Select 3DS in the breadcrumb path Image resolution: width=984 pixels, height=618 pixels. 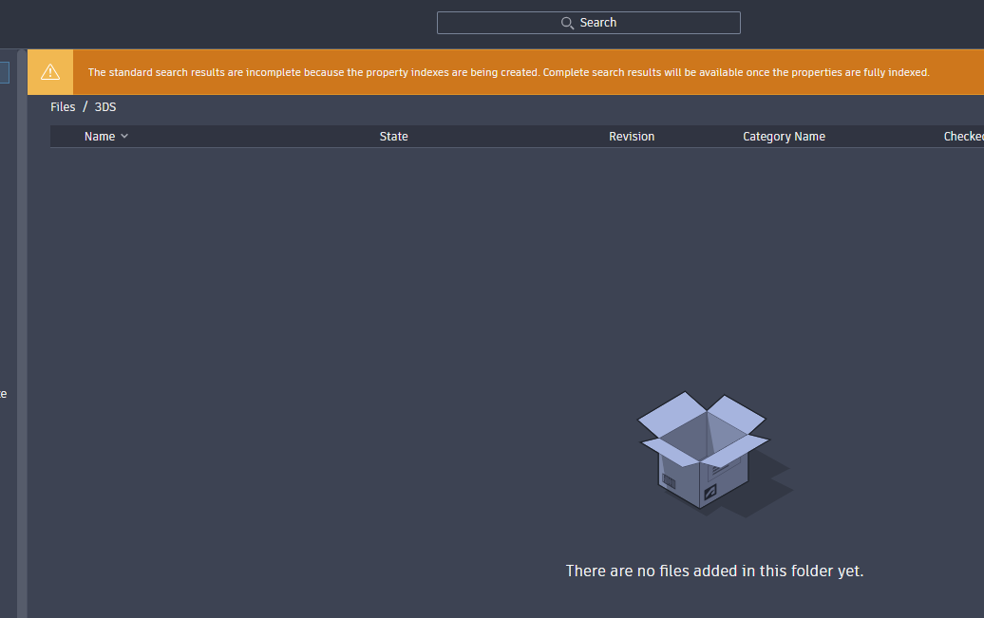coord(104,106)
